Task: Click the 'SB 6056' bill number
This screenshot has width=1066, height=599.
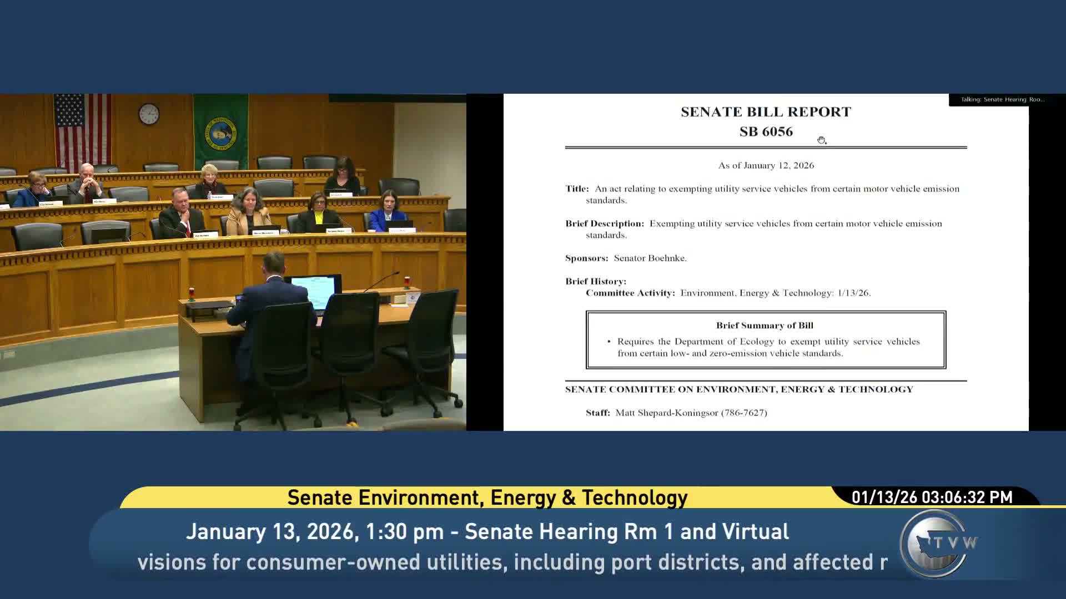Action: pos(766,132)
